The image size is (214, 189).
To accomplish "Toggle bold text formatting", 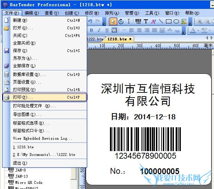I will point(92,30).
